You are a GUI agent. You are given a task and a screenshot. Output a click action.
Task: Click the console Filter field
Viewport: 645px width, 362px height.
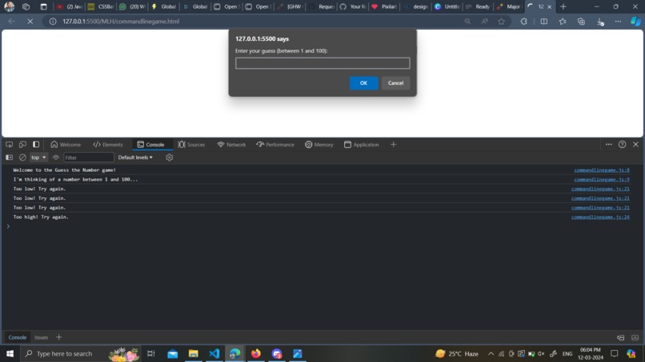tap(89, 157)
